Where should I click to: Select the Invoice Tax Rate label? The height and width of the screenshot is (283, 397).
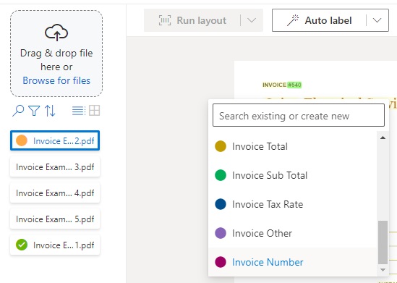coord(292,204)
